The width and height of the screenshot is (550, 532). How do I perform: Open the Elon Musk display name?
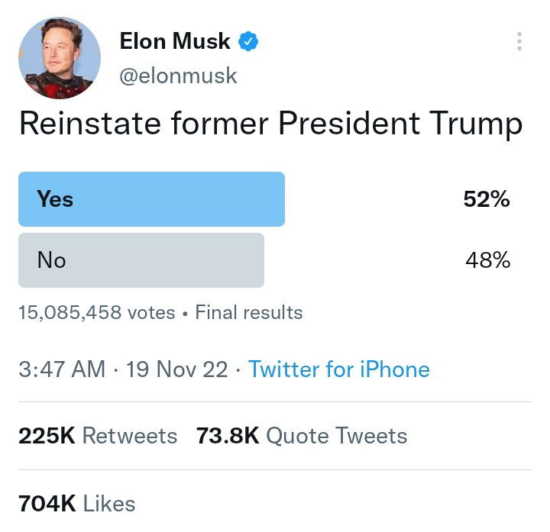click(x=175, y=41)
